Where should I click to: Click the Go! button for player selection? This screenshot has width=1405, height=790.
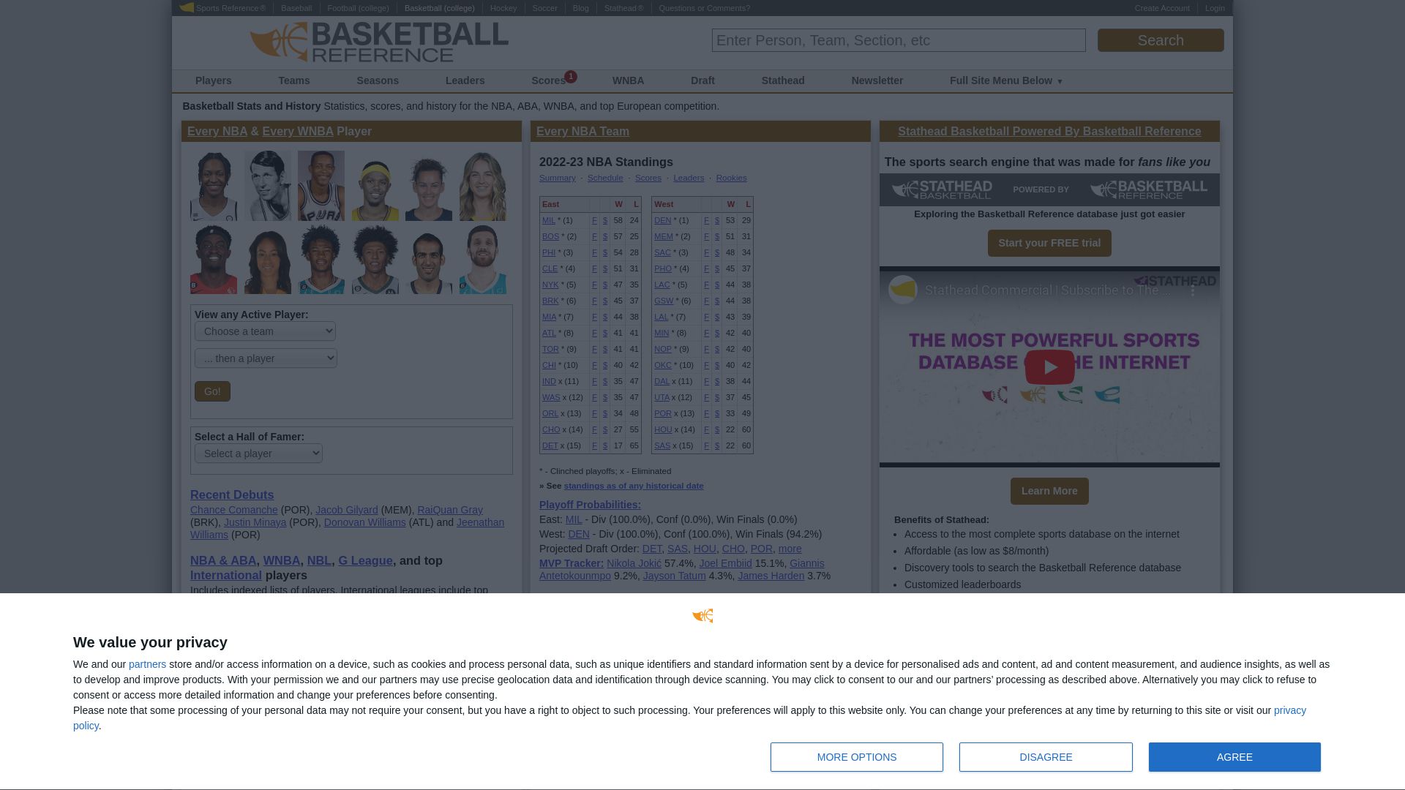211,391
